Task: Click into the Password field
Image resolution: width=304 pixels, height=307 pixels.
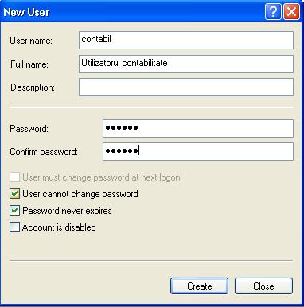Action: [198, 128]
